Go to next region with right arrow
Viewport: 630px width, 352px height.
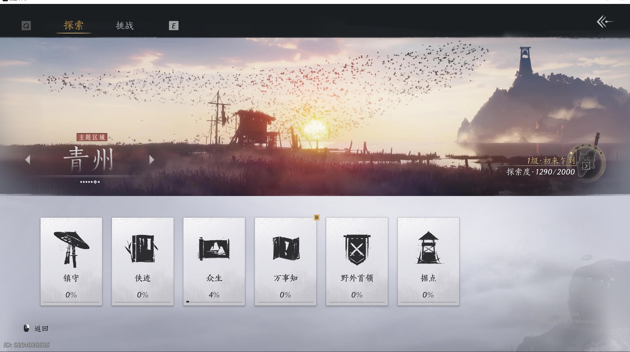pos(152,160)
